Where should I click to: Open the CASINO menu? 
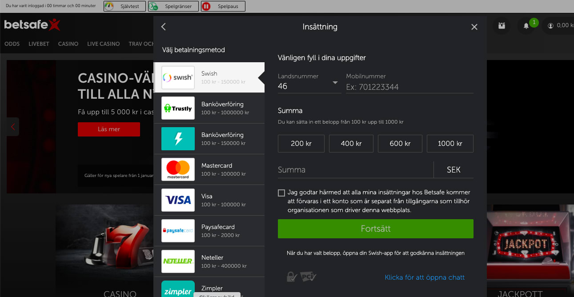[x=68, y=44]
